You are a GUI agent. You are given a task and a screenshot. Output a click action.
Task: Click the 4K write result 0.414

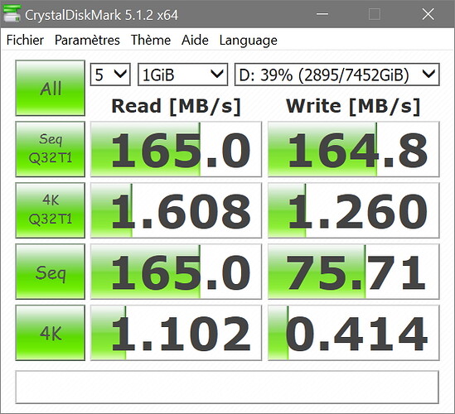(x=353, y=333)
